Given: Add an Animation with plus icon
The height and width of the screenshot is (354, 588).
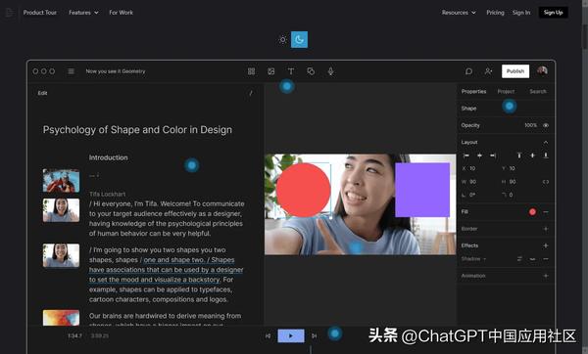Looking at the screenshot, I should pyautogui.click(x=546, y=276).
